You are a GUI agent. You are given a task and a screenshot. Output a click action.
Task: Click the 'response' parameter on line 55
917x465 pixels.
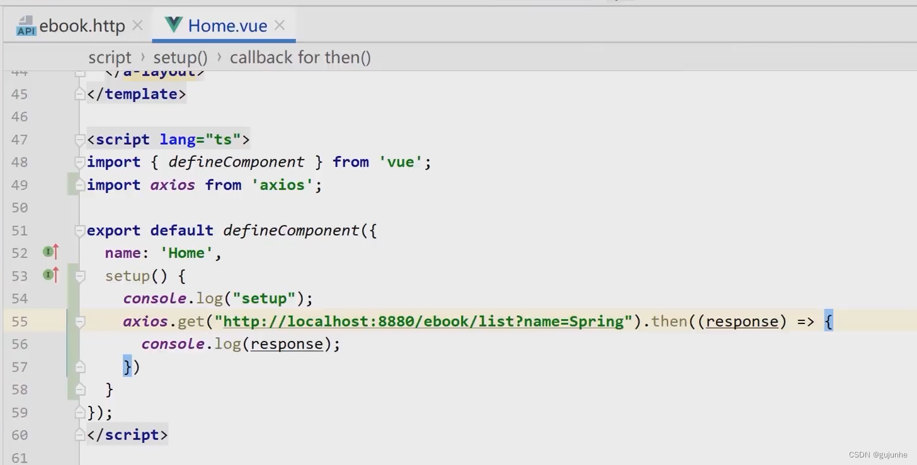(x=742, y=321)
